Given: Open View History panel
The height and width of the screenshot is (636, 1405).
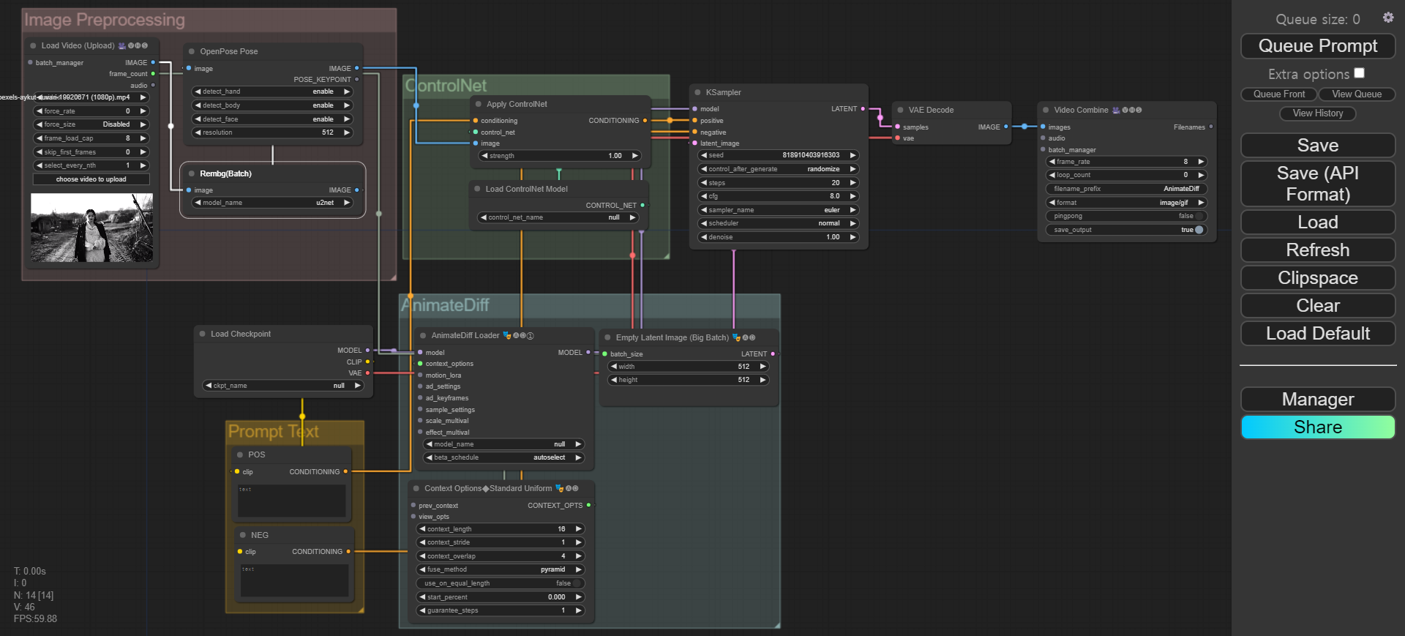Looking at the screenshot, I should click(1317, 113).
